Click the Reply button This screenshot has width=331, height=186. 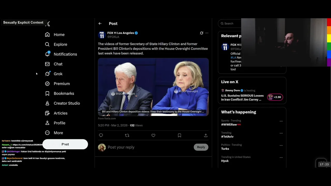click(x=201, y=147)
